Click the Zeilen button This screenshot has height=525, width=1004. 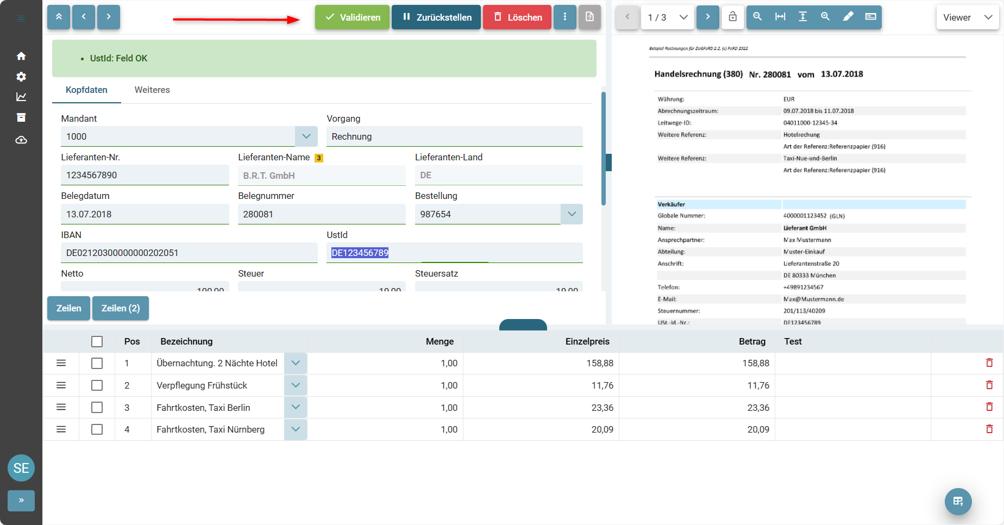coord(68,308)
